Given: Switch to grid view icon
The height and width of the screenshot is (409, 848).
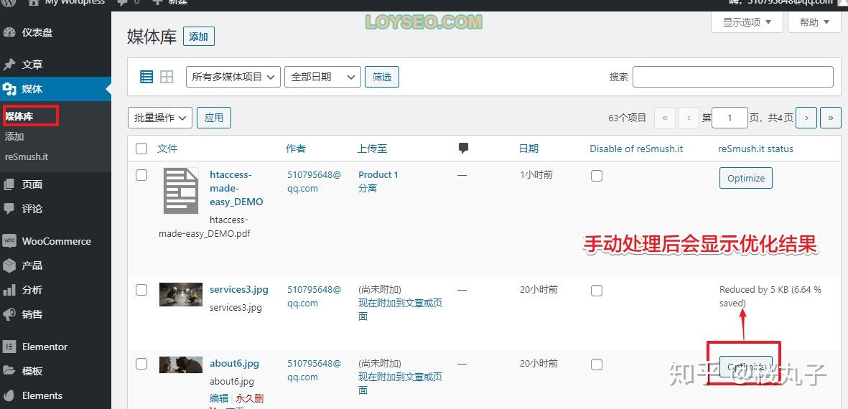Looking at the screenshot, I should (x=167, y=77).
